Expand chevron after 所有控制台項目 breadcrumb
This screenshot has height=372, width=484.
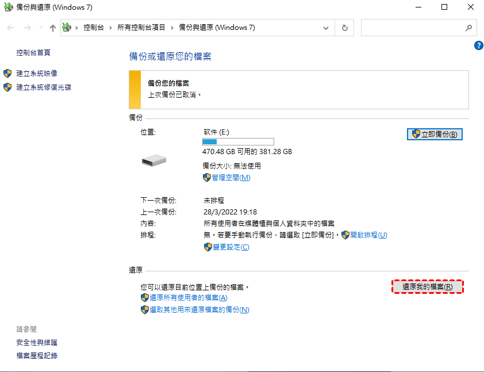(172, 28)
